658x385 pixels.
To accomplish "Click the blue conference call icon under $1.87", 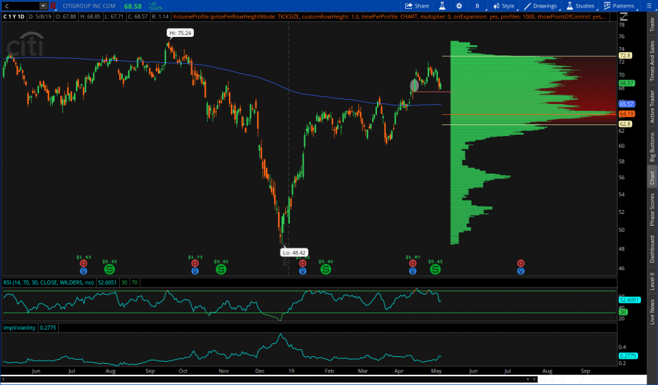I will 413,271.
